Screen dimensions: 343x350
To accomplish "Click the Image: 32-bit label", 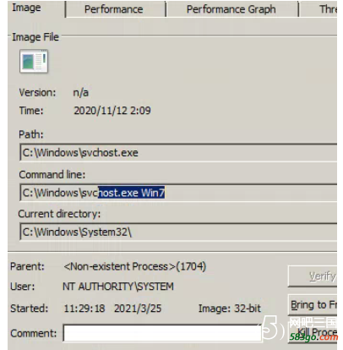I will click(x=230, y=309).
